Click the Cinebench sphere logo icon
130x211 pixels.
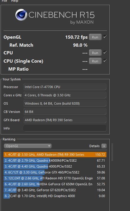coord(21,15)
